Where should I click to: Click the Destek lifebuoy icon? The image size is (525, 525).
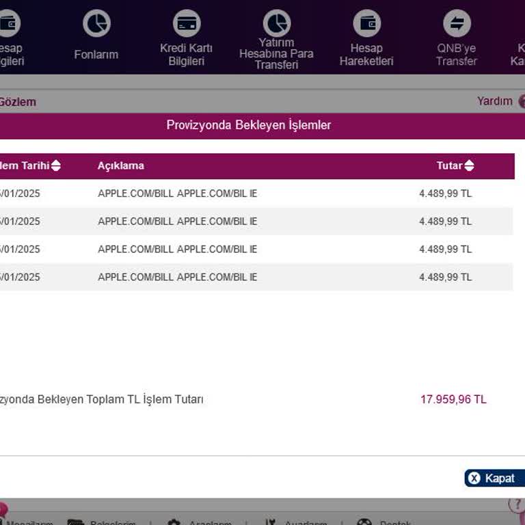pos(364,523)
